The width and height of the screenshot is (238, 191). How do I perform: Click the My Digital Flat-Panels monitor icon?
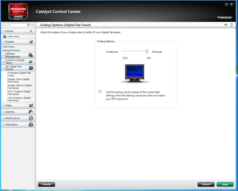click(x=31, y=68)
